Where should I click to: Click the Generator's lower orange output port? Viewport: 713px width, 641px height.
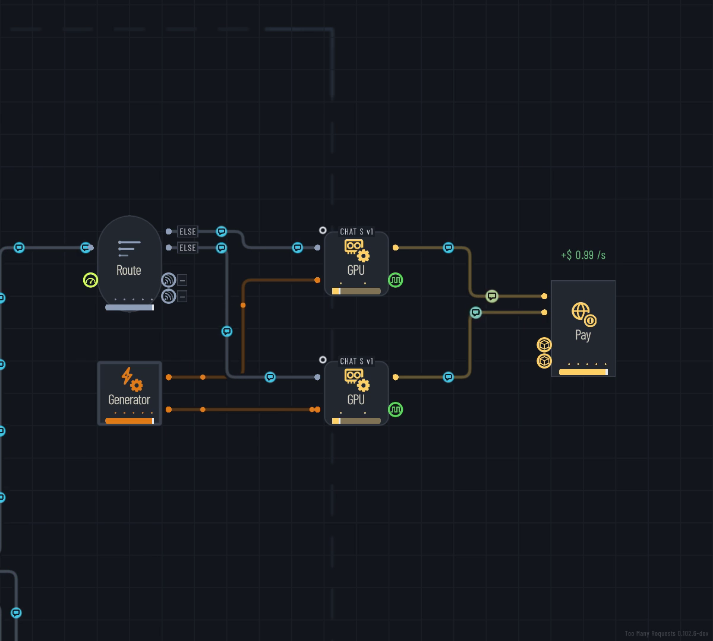tap(169, 410)
